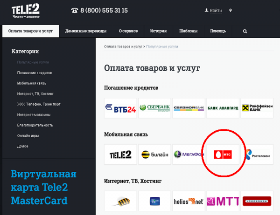Viewport: 280px width, 215px height.
Task: Open the Денежные переводы tab
Action: 86,31
